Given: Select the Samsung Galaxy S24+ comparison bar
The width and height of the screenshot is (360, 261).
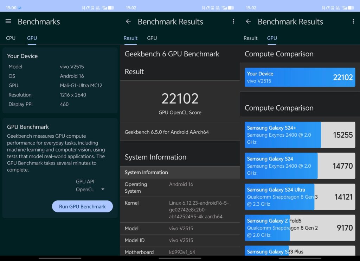Looking at the screenshot, I should 300,135.
